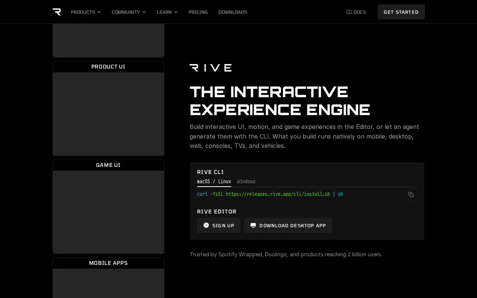The width and height of the screenshot is (477, 298).
Task: Switch to the Windows tab
Action: coord(246,182)
